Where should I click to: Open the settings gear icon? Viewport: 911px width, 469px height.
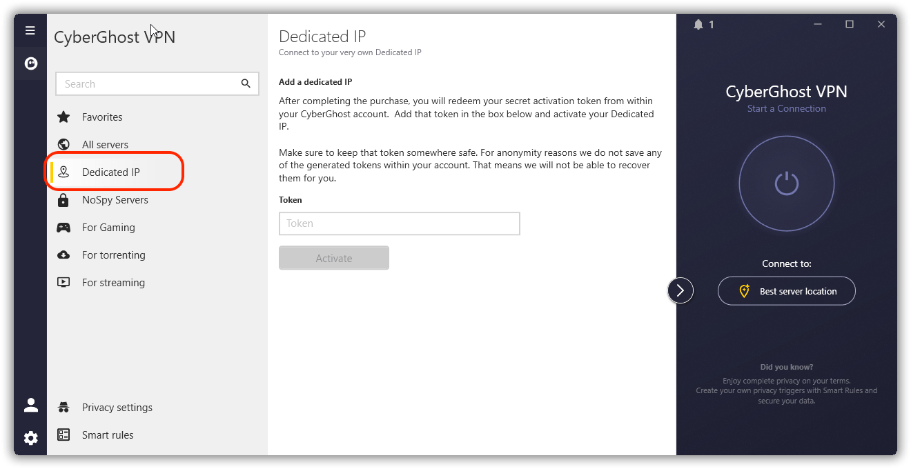(31, 438)
